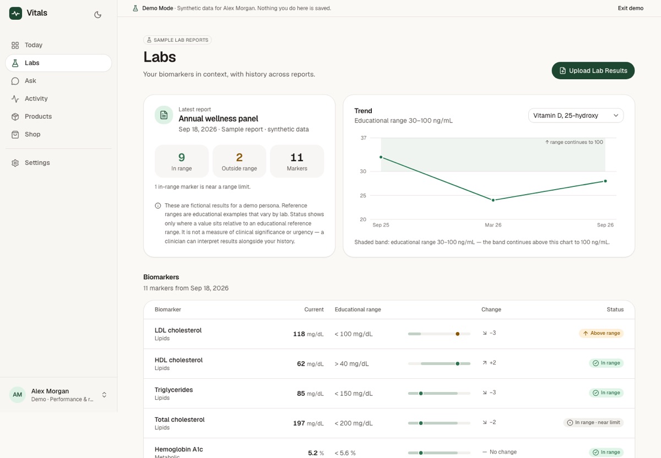
Task: Click the info icon beside fictional results note
Action: [158, 206]
